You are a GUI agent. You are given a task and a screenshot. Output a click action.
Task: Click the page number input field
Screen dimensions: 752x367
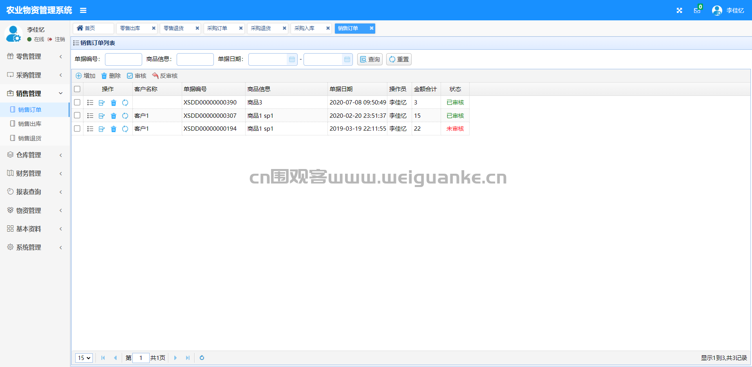pyautogui.click(x=141, y=358)
